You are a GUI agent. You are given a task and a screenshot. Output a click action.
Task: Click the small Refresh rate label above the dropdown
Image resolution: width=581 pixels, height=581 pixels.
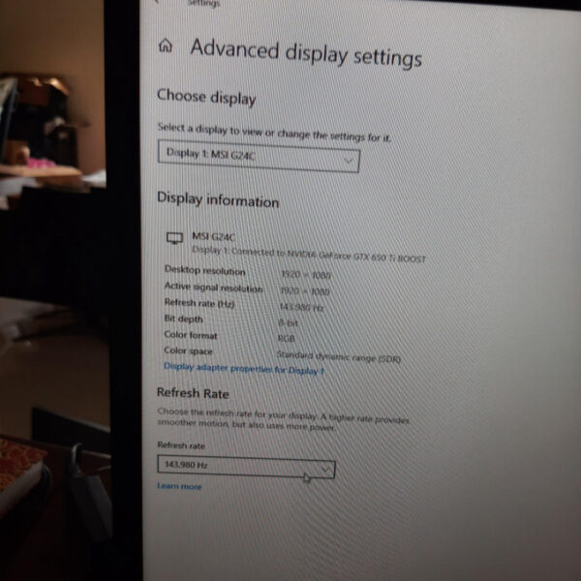(181, 445)
